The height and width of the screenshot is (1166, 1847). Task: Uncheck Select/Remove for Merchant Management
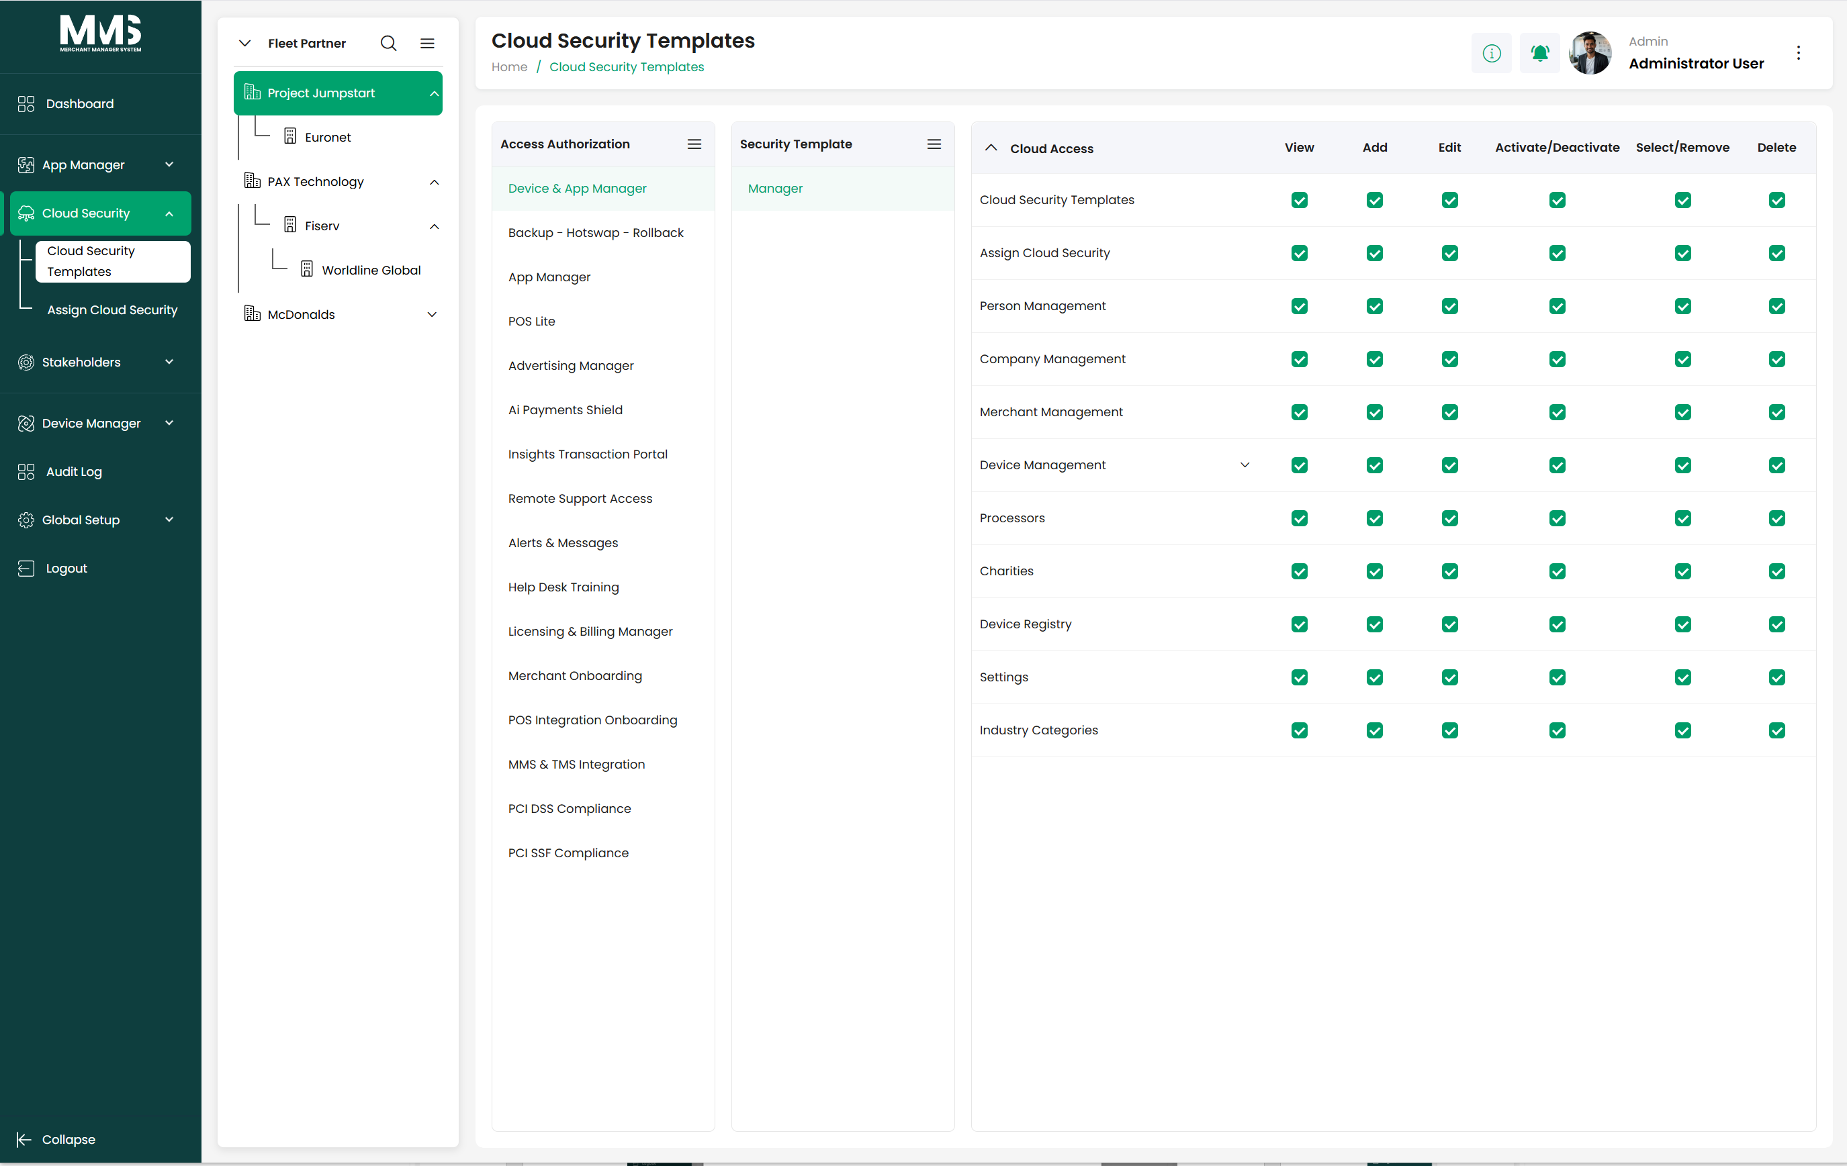point(1683,412)
